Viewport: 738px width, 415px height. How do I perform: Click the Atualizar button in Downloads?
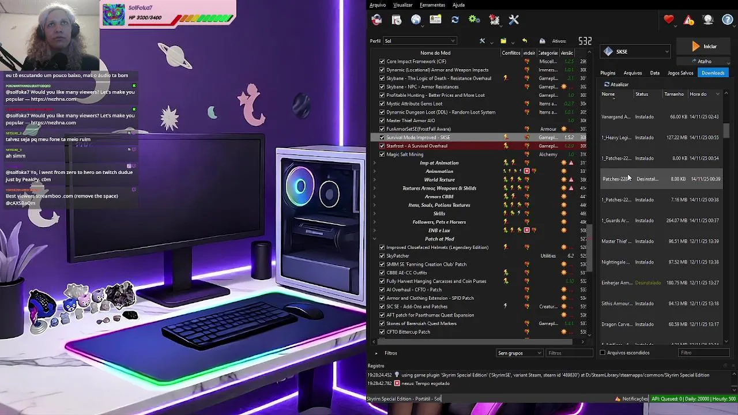[616, 85]
